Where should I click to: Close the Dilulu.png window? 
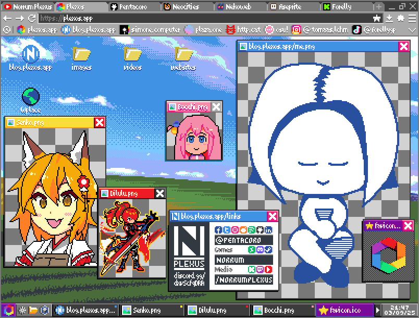coord(160,193)
